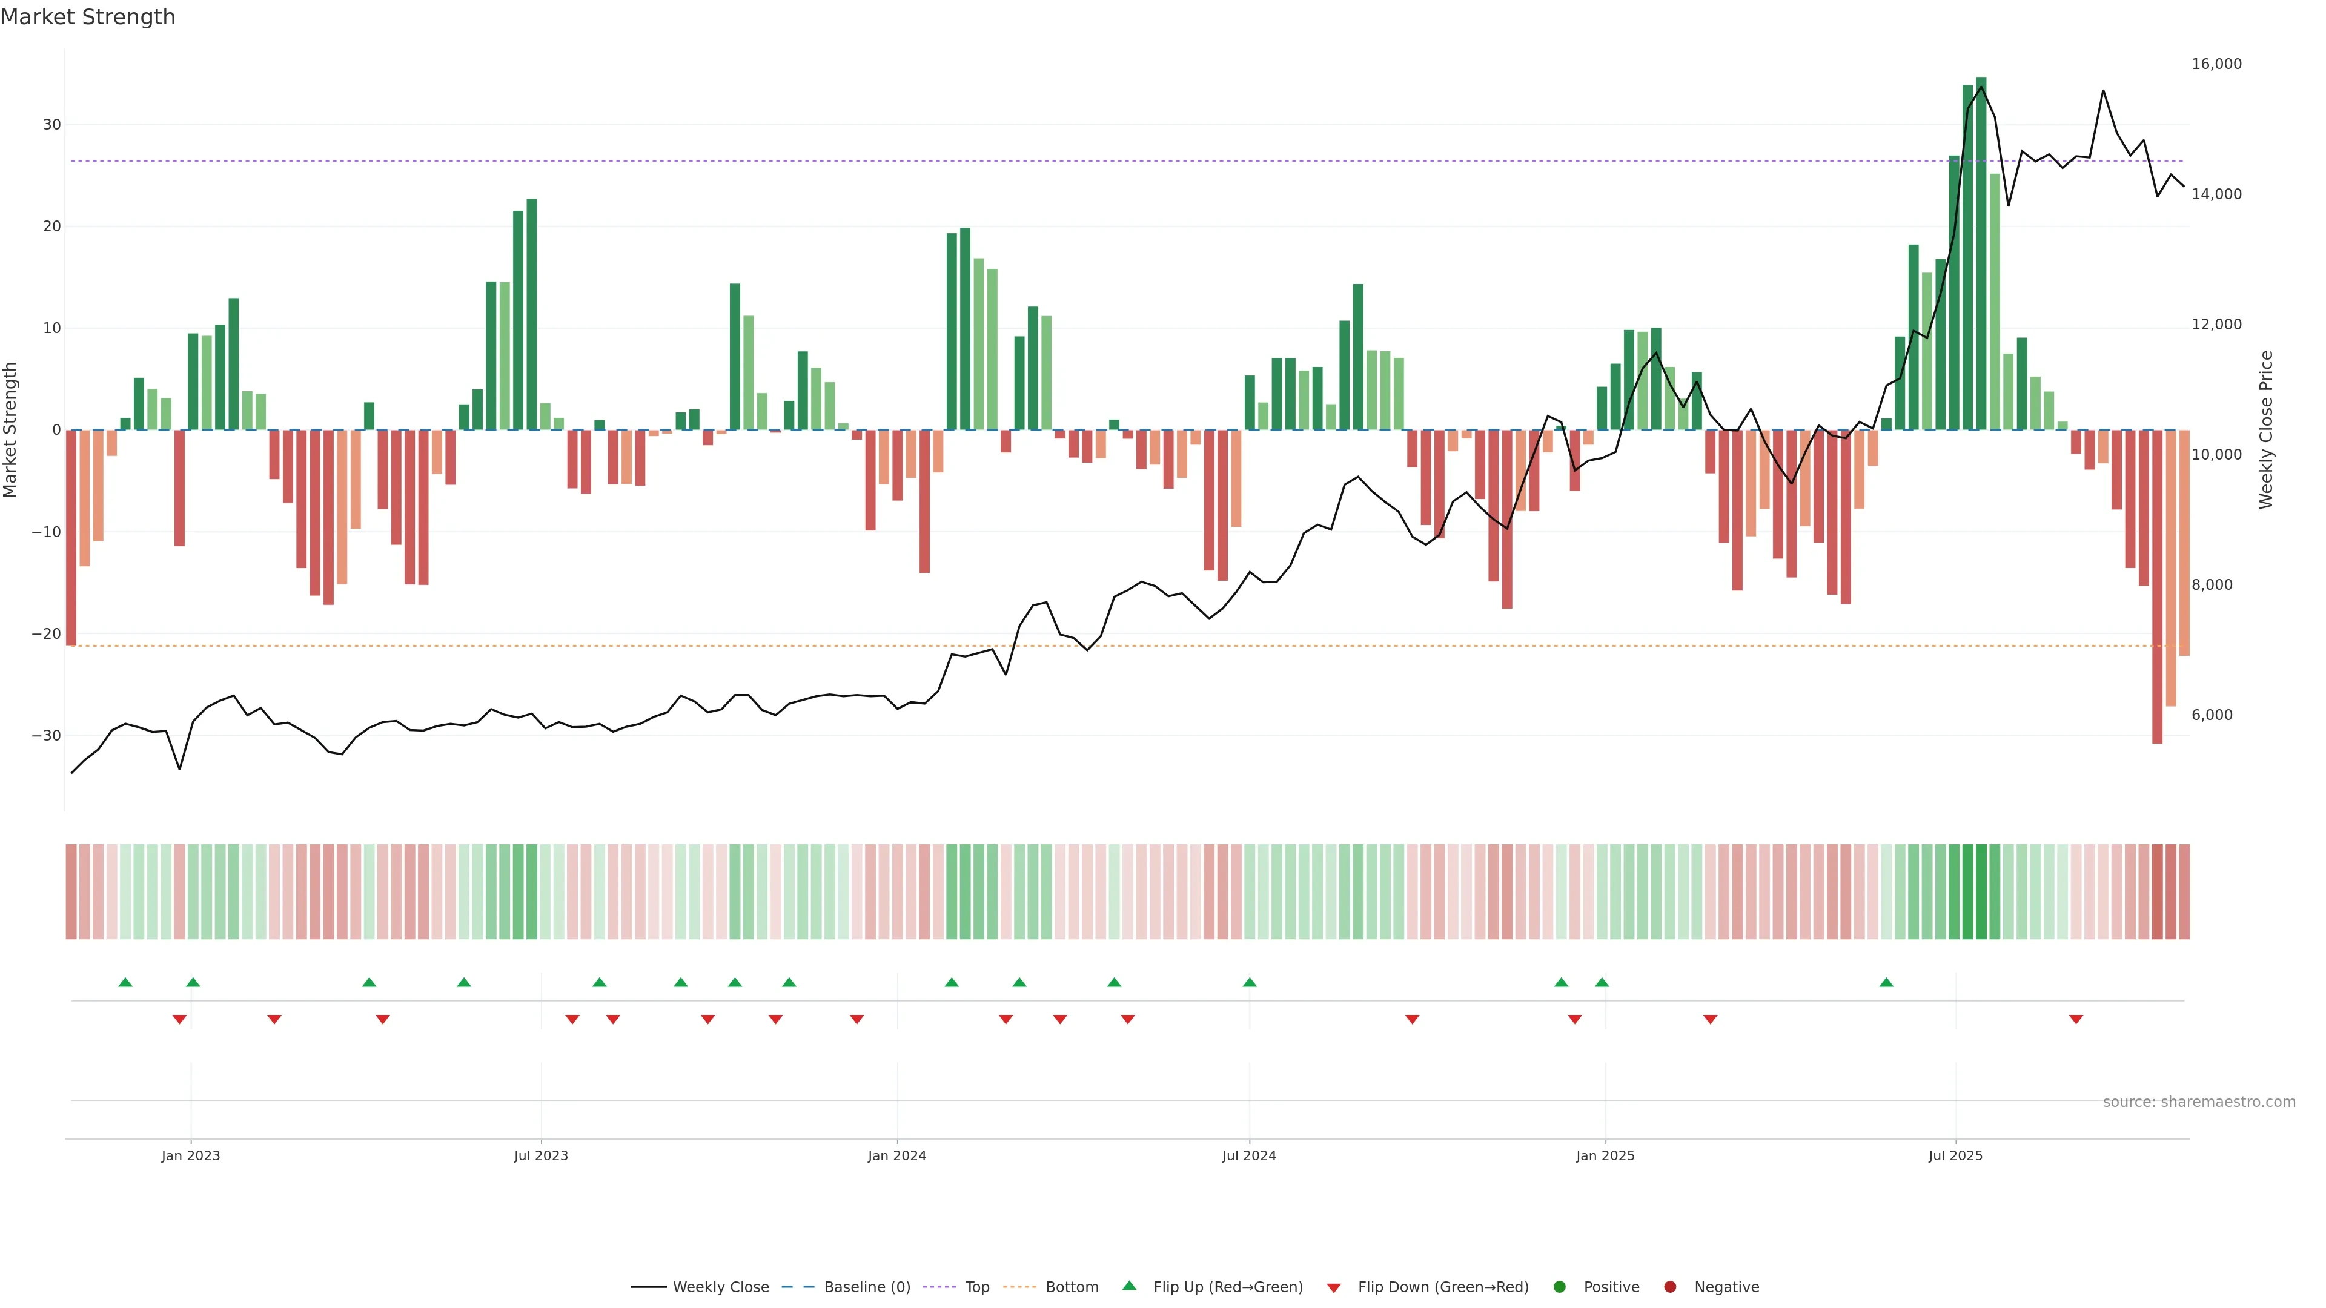Click the Jul 2025 axis label
This screenshot has height=1308, width=2326.
1955,1155
